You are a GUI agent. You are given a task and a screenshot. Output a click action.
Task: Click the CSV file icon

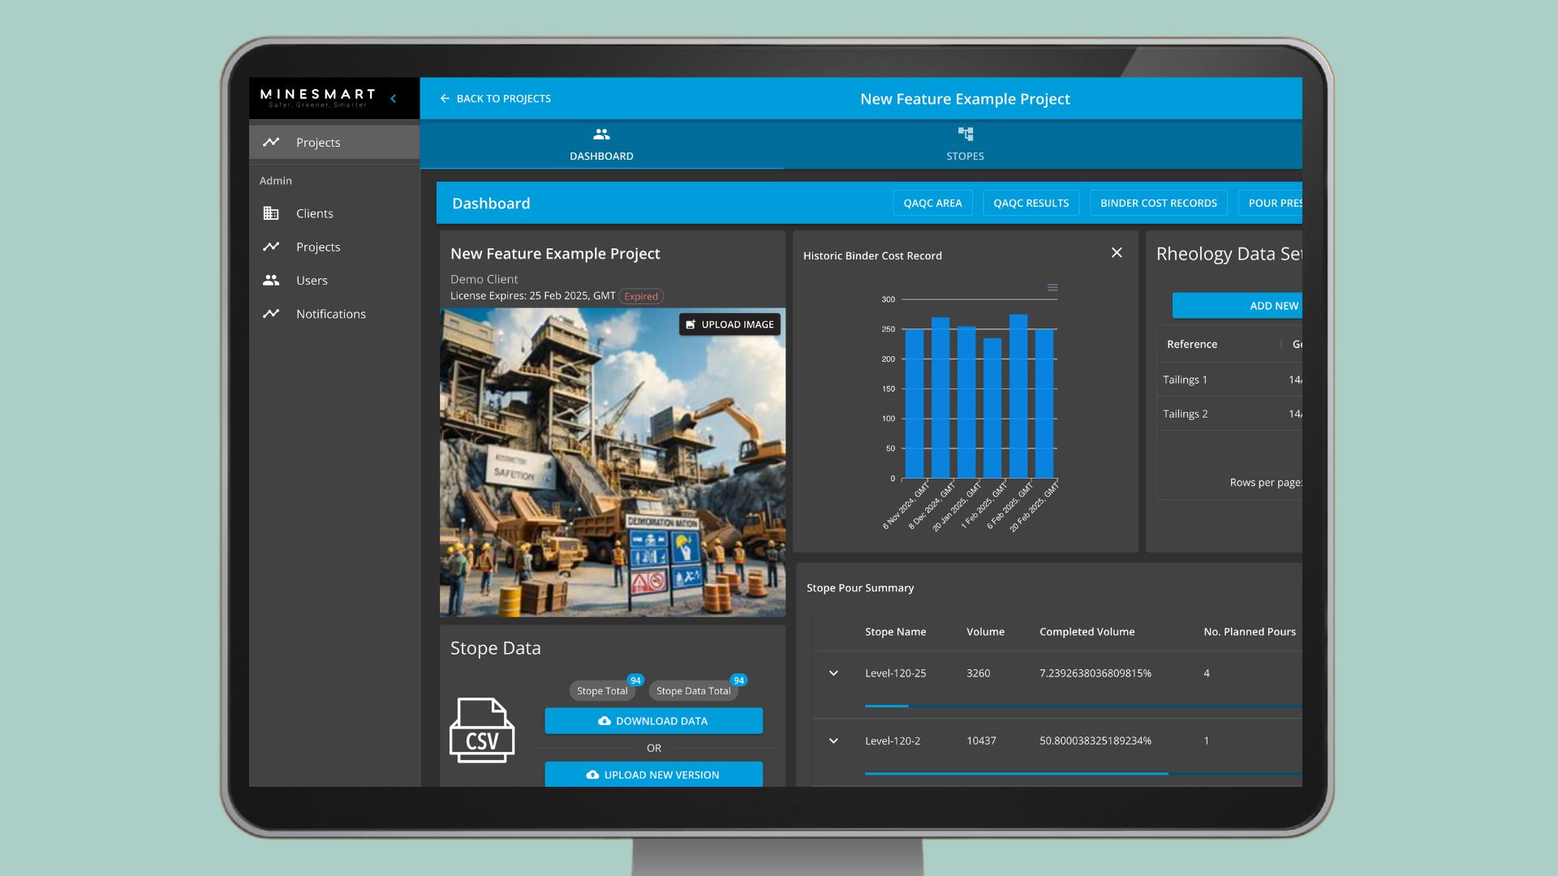click(482, 730)
